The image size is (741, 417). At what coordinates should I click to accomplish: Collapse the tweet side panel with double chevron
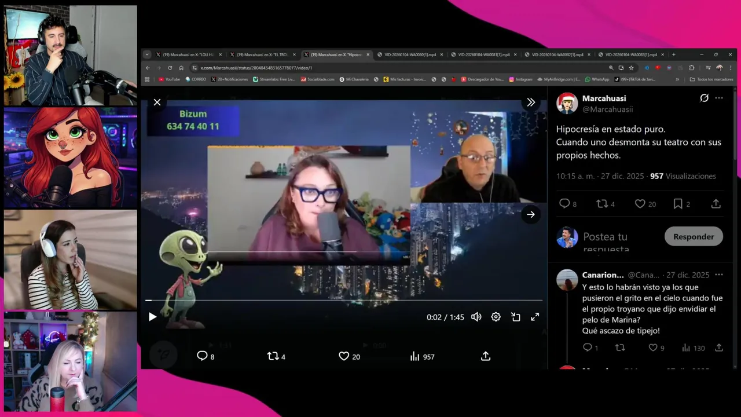pos(531,102)
